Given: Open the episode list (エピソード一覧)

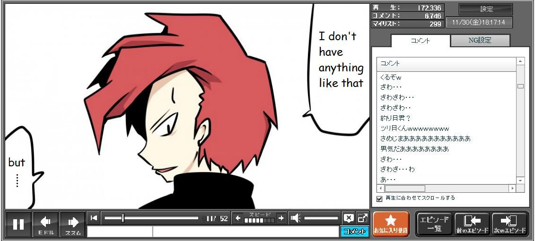Looking at the screenshot, I should tap(434, 224).
